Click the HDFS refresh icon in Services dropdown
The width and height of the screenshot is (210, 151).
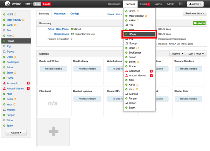(x=138, y=11)
